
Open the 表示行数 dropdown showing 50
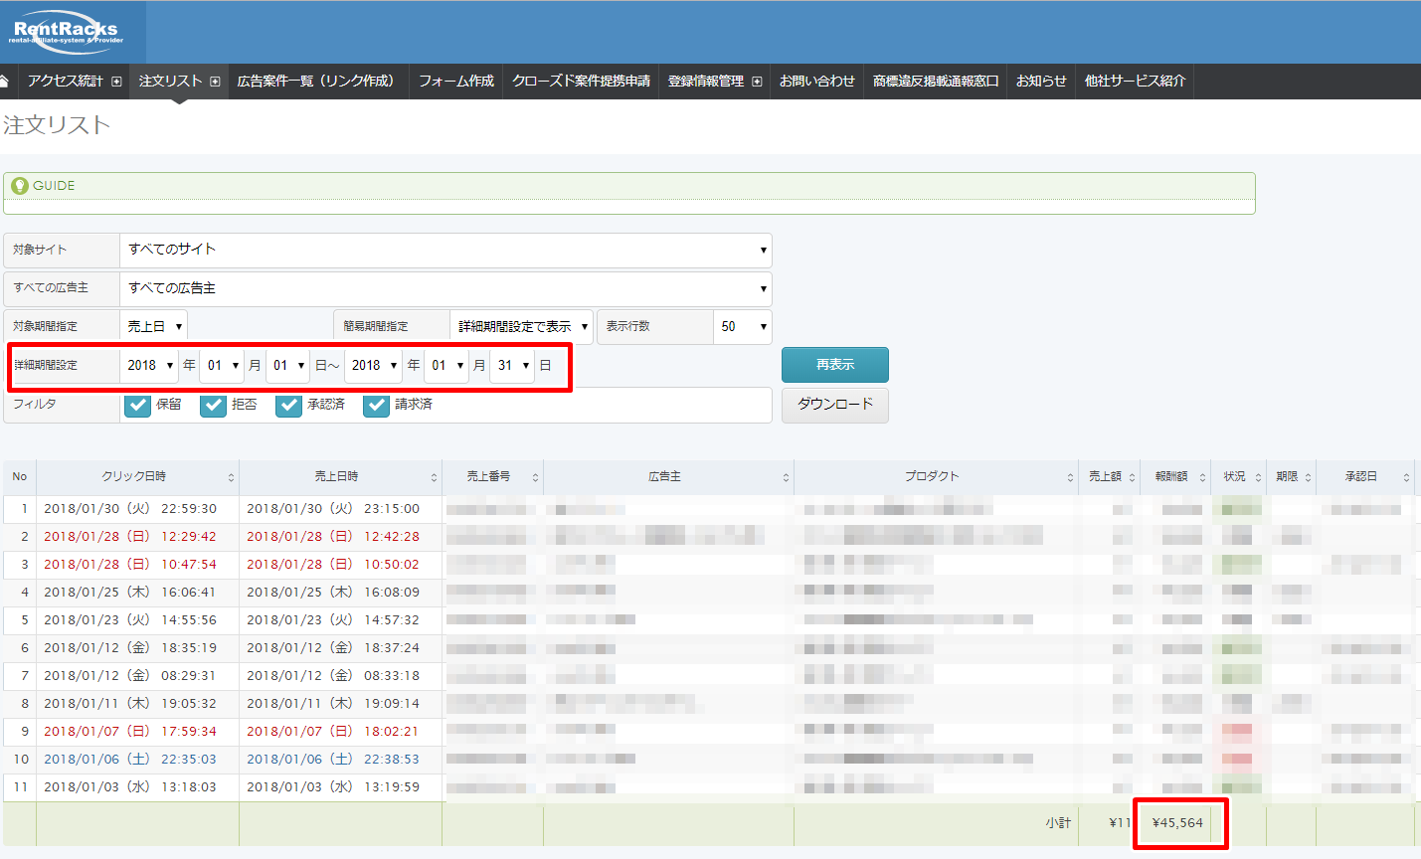tap(742, 326)
